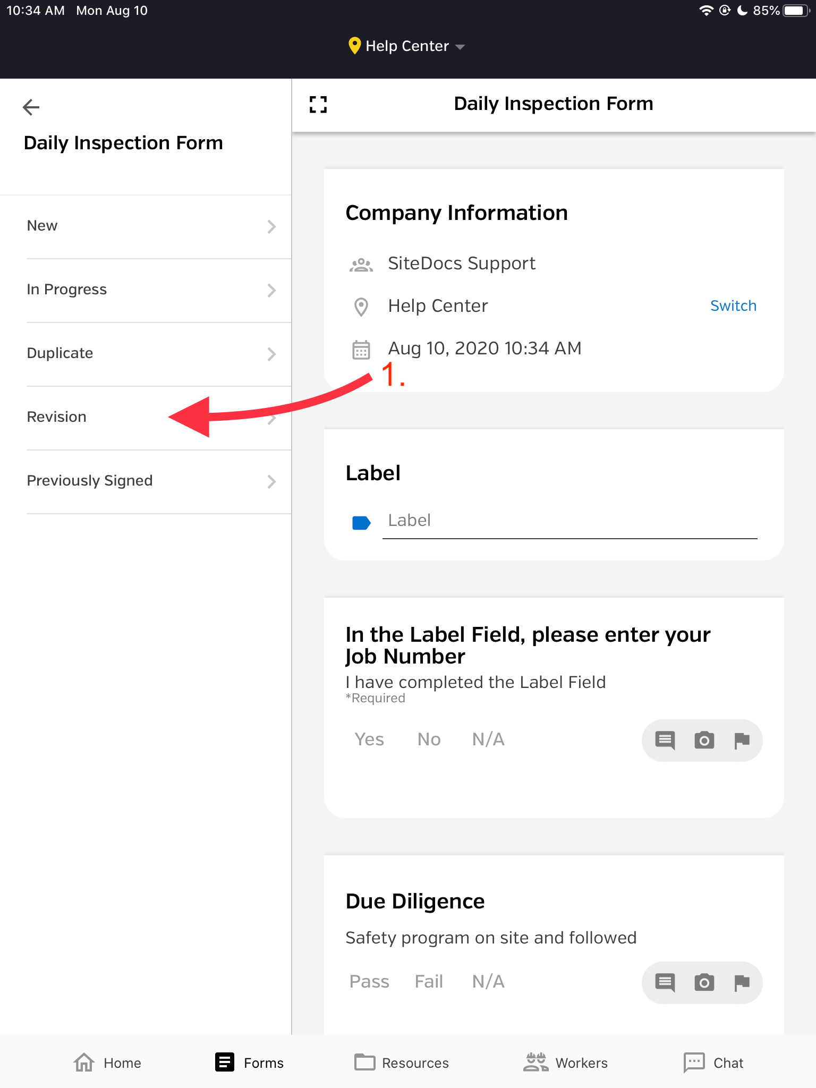816x1088 pixels.
Task: Choose Fail for Safety program item
Action: 429,982
